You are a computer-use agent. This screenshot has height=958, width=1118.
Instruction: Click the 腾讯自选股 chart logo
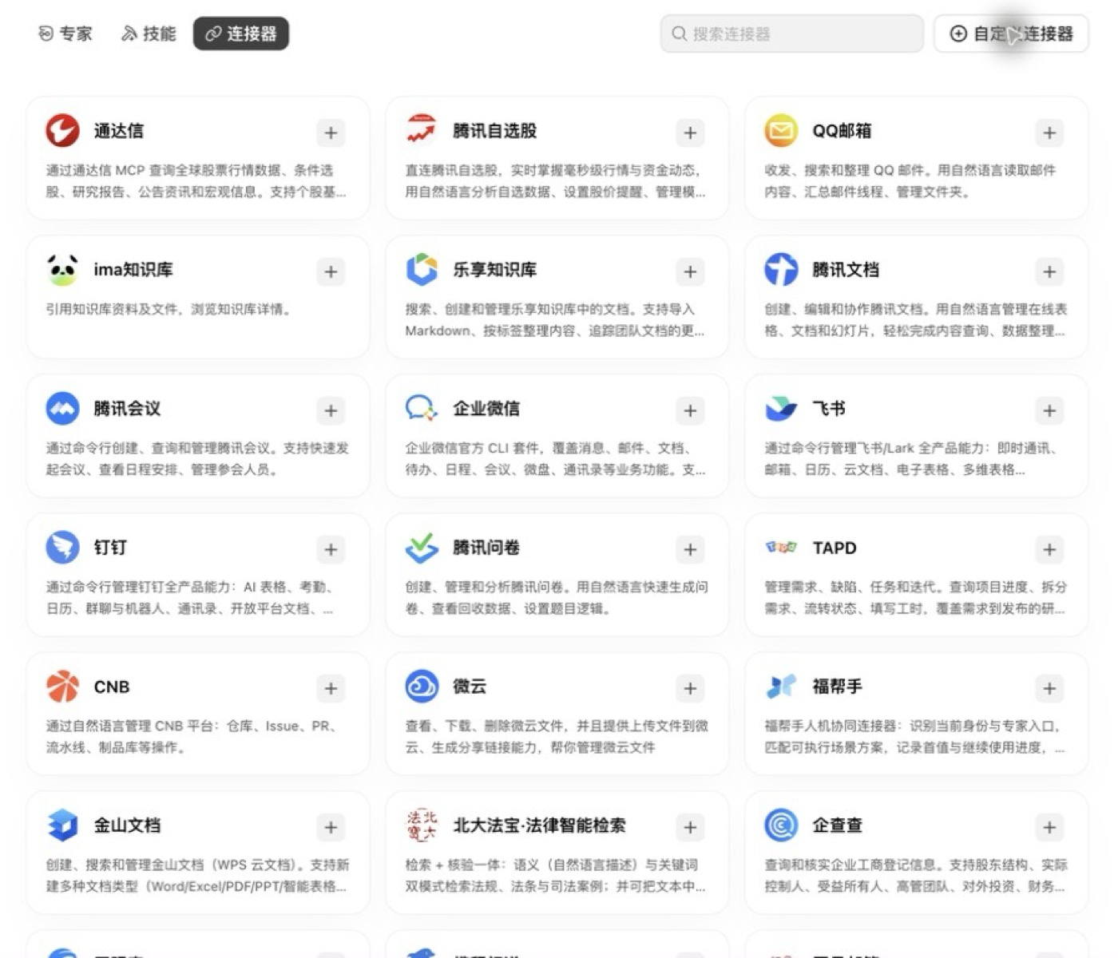[x=422, y=131]
